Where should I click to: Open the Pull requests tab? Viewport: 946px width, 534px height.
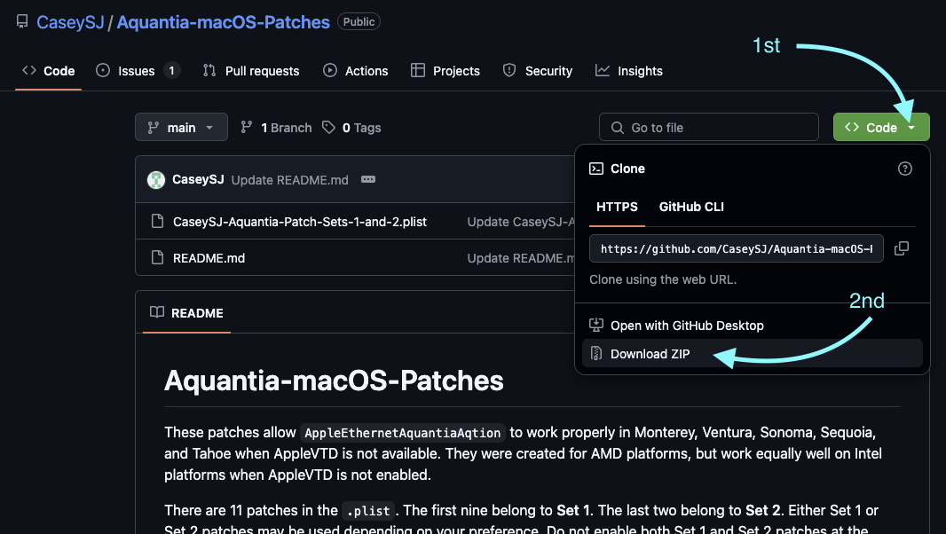251,71
